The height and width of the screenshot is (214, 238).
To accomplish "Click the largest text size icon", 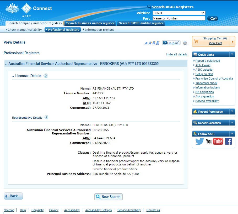I will (x=158, y=43).
